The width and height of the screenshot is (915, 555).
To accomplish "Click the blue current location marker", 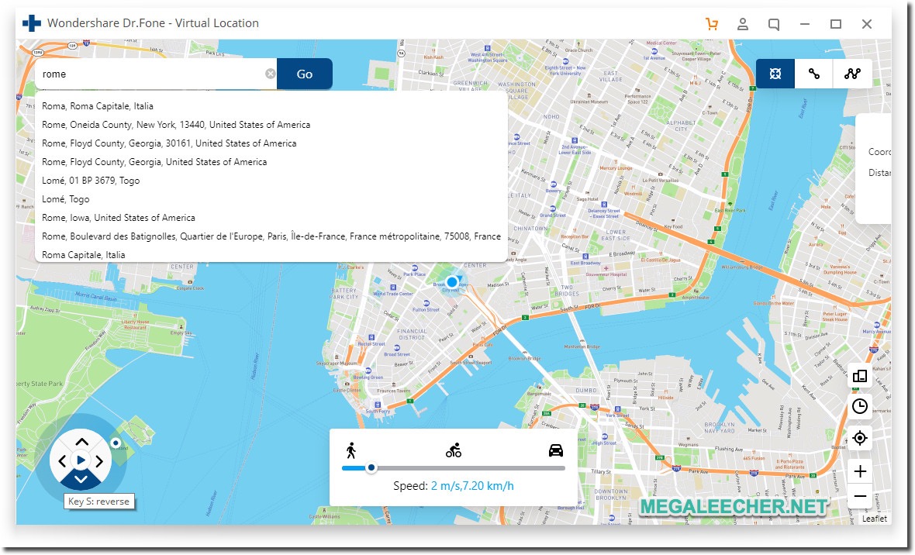I will click(x=451, y=282).
